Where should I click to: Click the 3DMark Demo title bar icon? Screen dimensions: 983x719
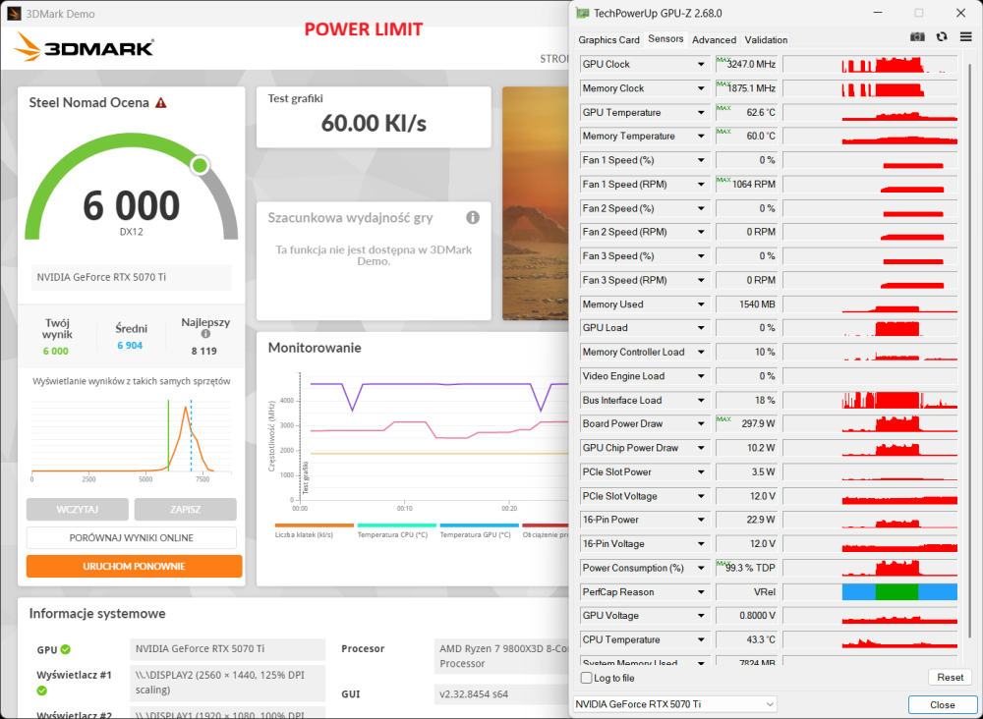click(x=14, y=13)
